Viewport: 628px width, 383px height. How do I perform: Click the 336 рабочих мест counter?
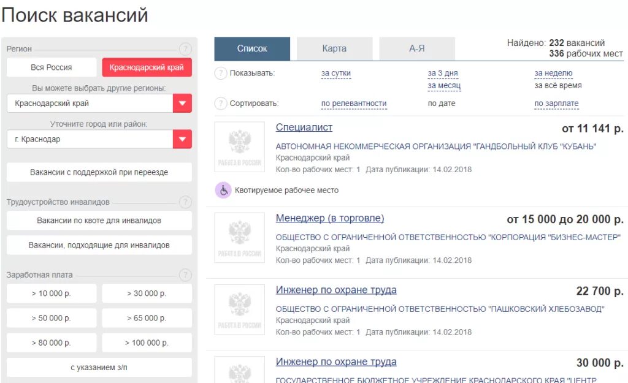point(586,54)
